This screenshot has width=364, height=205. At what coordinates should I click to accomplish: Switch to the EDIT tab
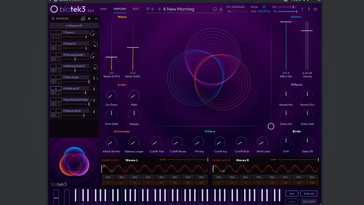[136, 9]
